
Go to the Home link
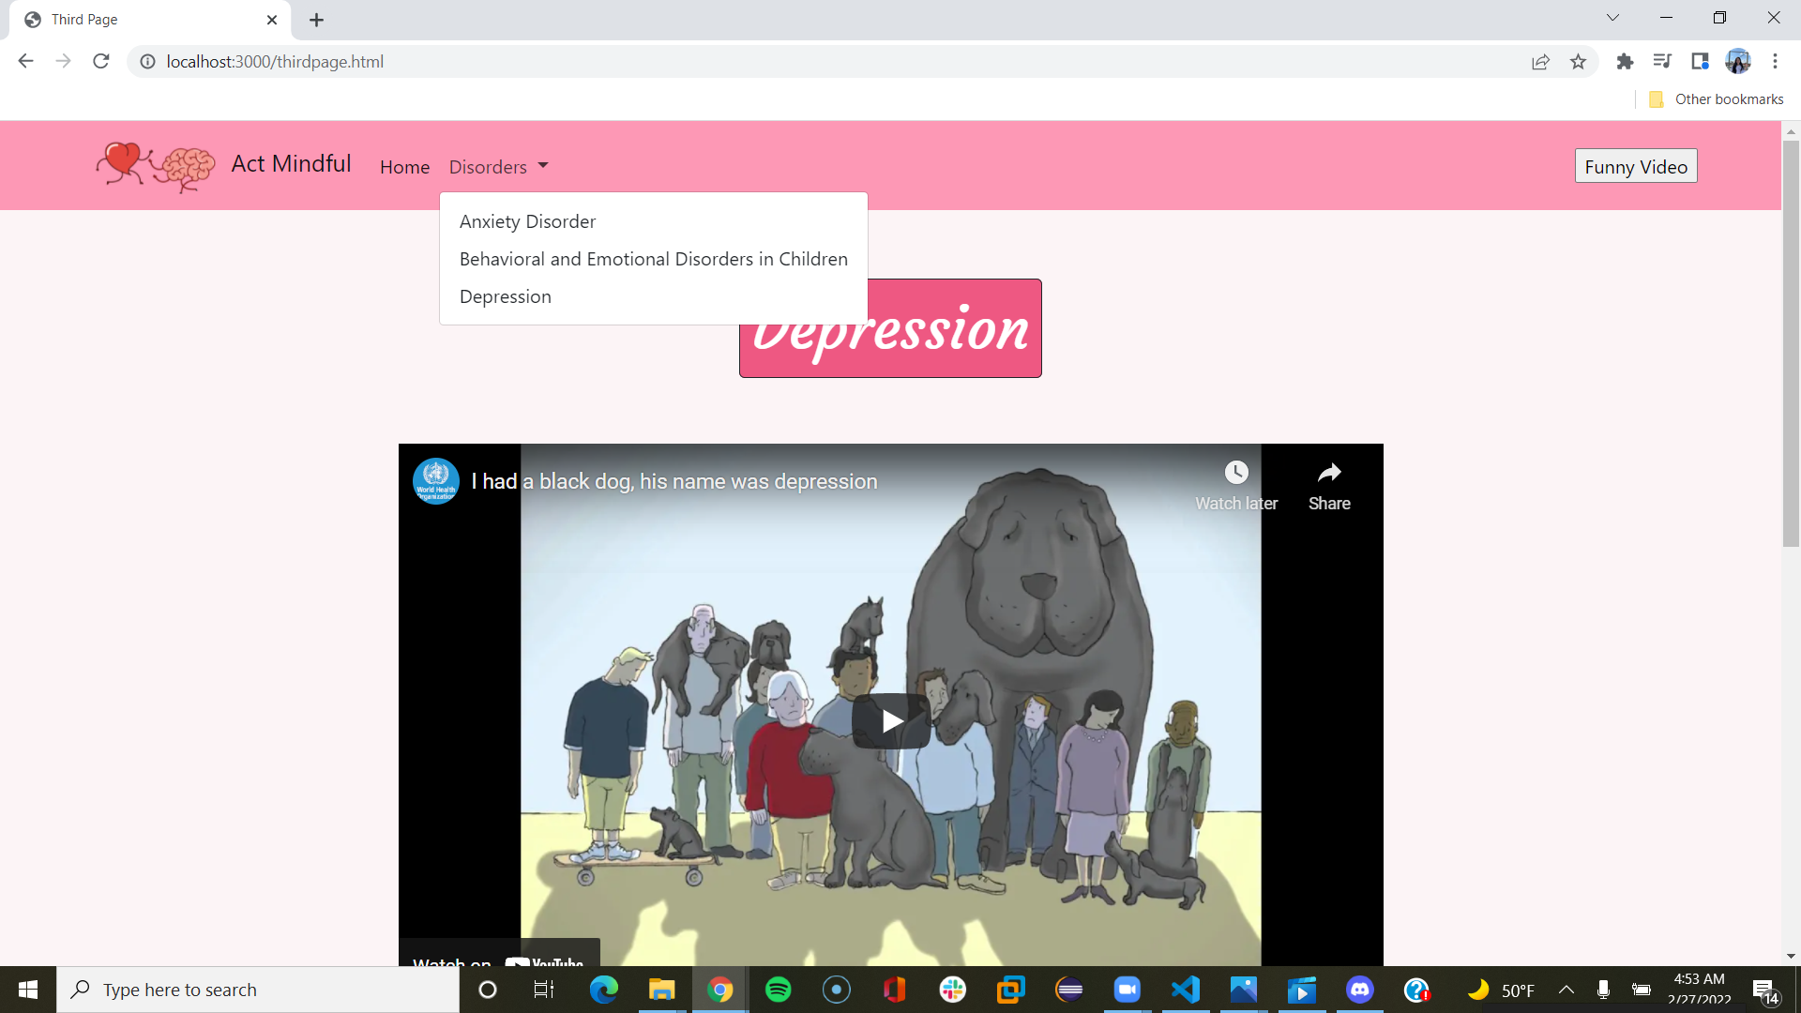tap(404, 167)
